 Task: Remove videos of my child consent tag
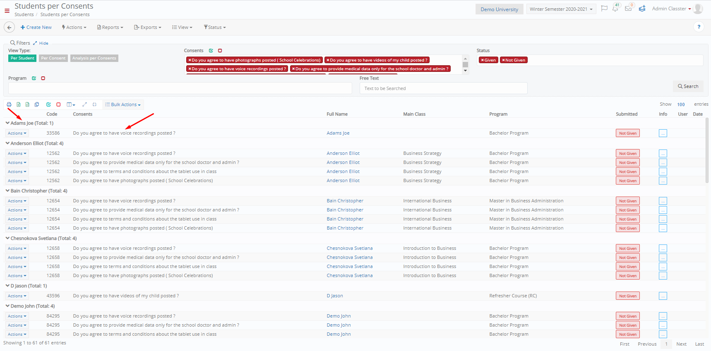pos(328,60)
